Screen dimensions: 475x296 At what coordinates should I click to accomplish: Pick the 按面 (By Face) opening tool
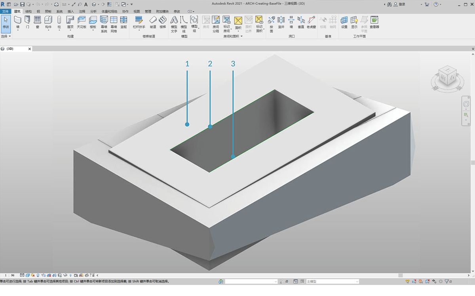pyautogui.click(x=272, y=24)
